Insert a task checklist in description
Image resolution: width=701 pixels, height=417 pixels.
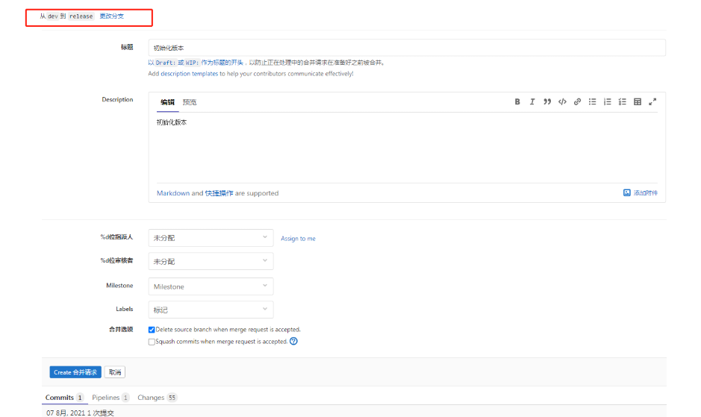622,102
